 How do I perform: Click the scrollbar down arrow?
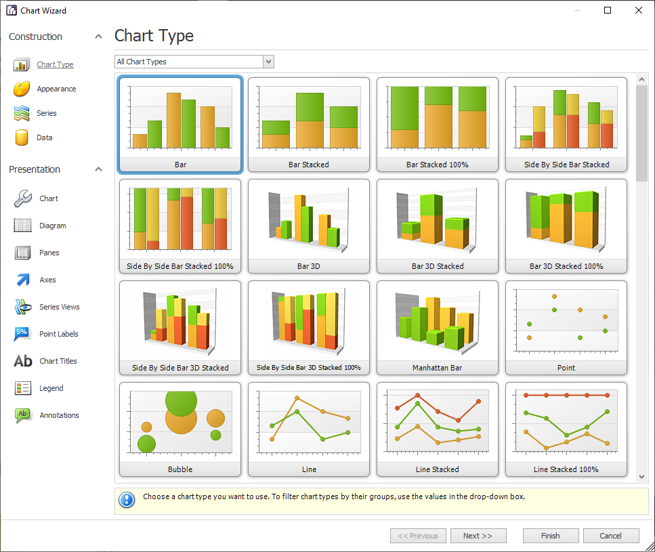point(641,476)
